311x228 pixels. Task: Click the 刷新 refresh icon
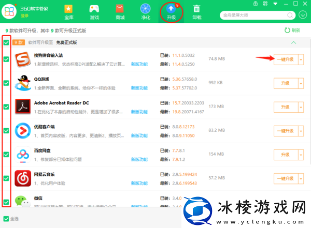point(287,31)
